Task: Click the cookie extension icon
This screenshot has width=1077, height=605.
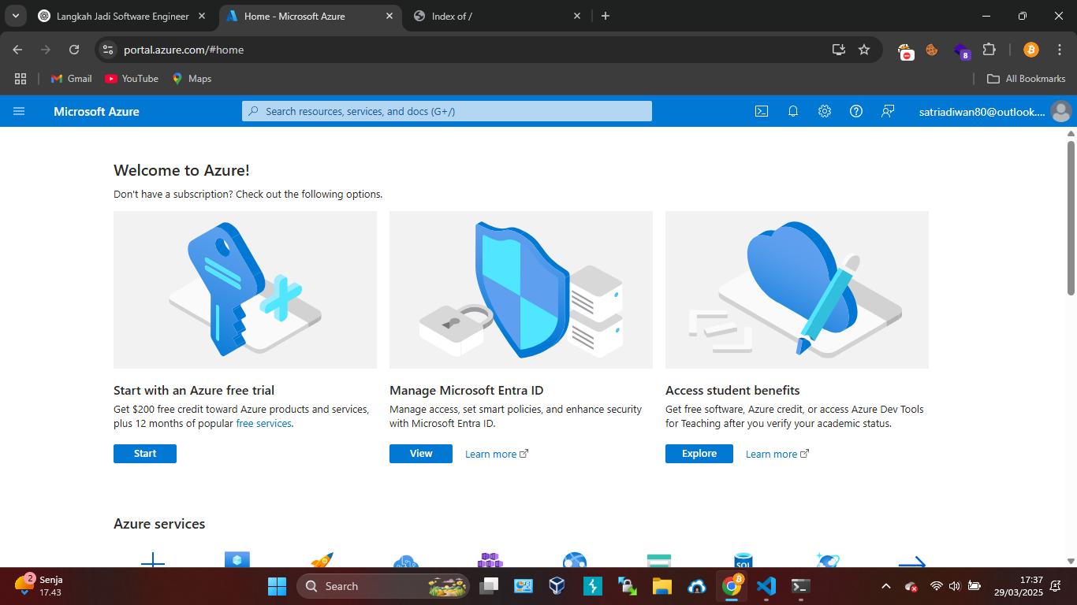Action: tap(932, 50)
